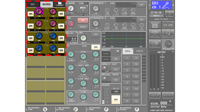
Task: Toggle DIRECT OUT ON button
Action: click(x=116, y=69)
